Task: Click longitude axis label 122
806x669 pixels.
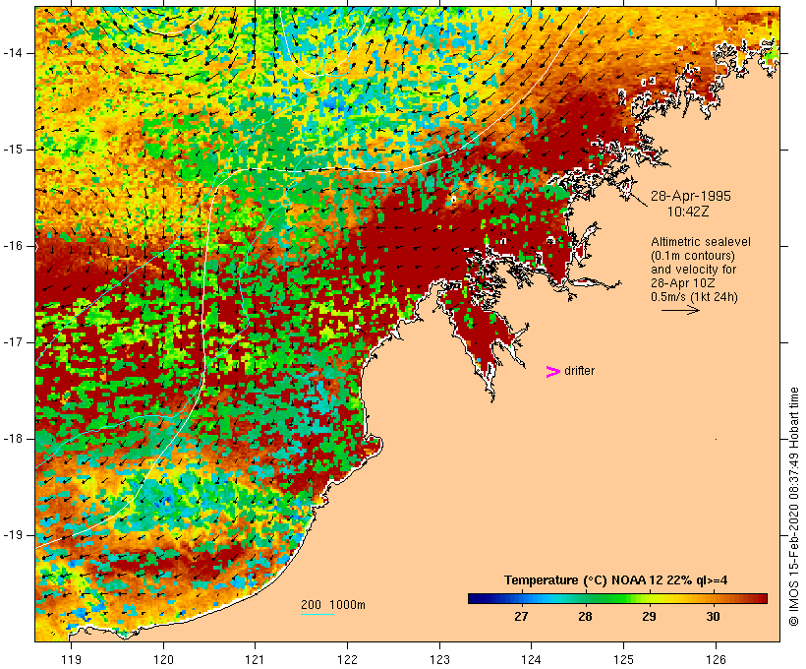Action: point(348,659)
